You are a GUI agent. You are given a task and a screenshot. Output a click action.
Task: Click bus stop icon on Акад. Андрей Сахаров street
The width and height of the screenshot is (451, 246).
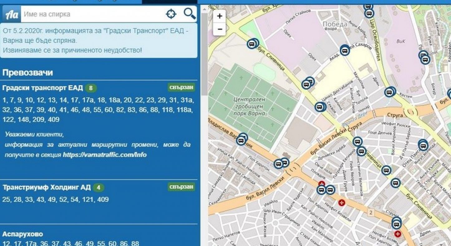pyautogui.click(x=345, y=50)
